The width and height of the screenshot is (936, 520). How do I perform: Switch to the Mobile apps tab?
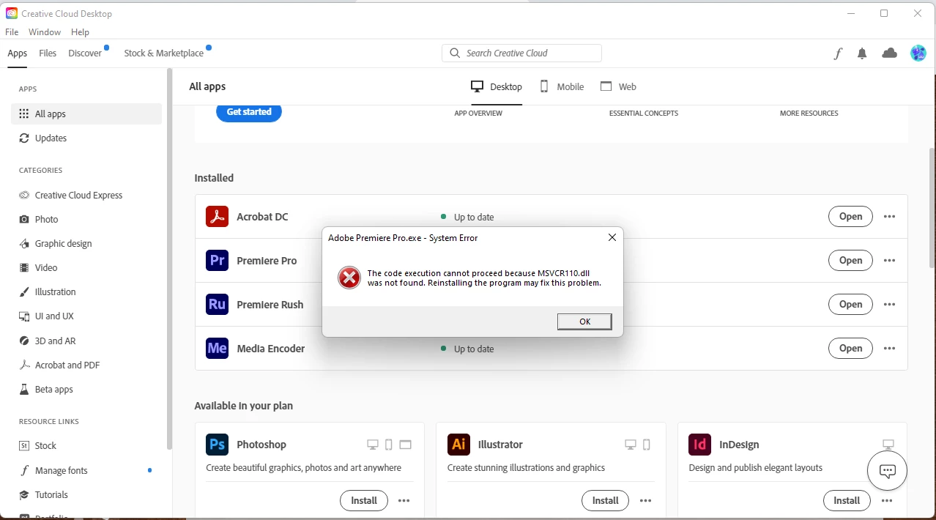[562, 86]
